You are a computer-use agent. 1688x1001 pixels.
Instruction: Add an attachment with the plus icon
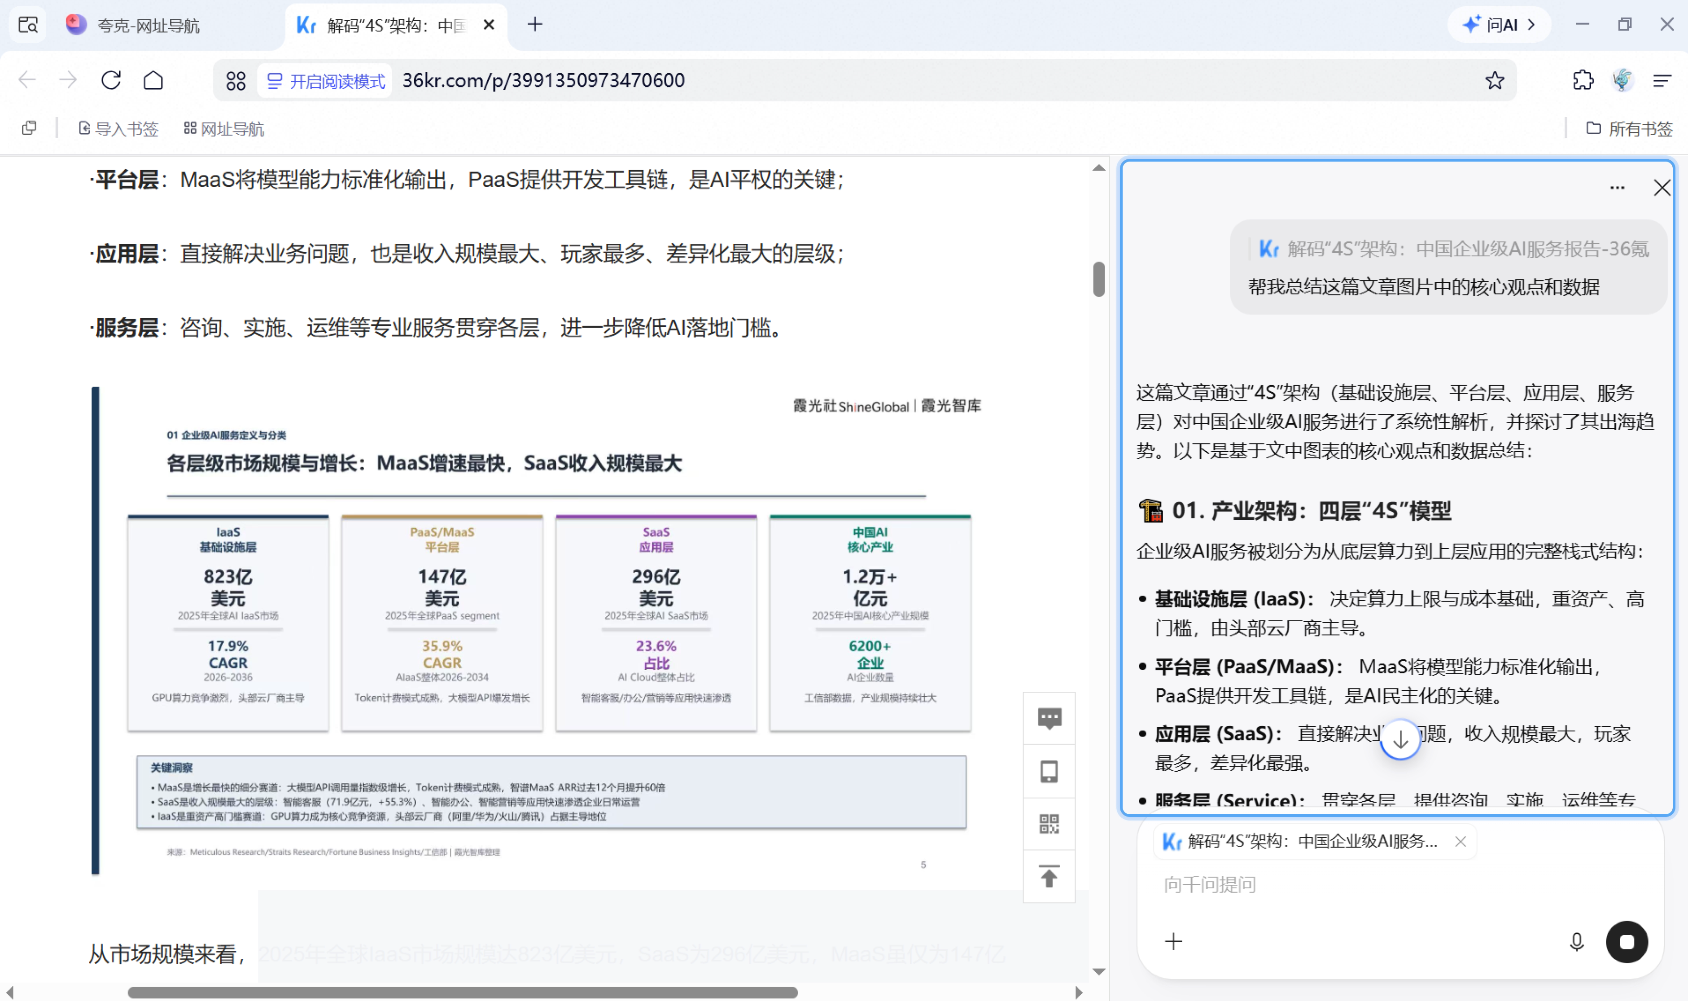point(1174,941)
